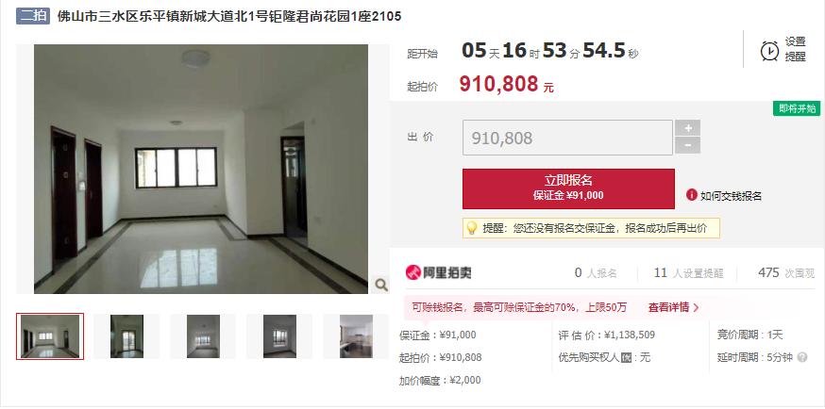Select the fourth window thumbnail

pyautogui.click(x=279, y=336)
